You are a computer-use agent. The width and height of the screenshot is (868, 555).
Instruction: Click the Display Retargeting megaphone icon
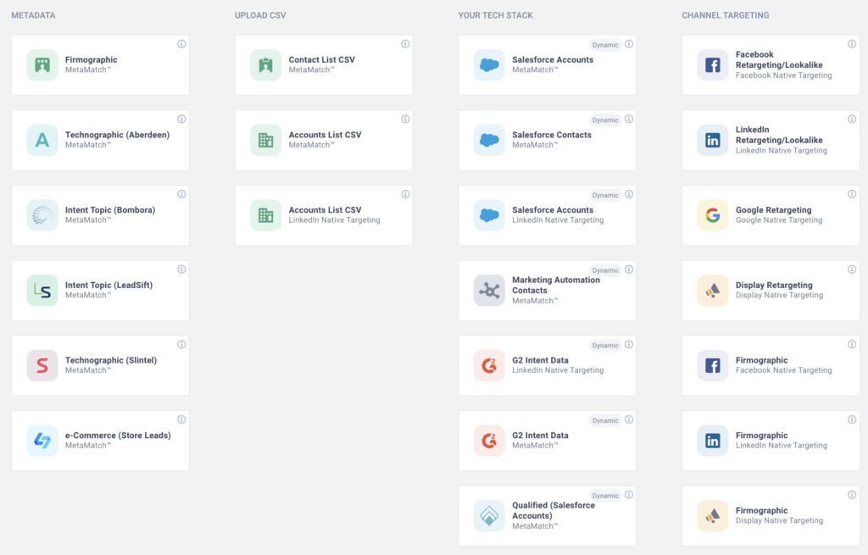(x=713, y=291)
